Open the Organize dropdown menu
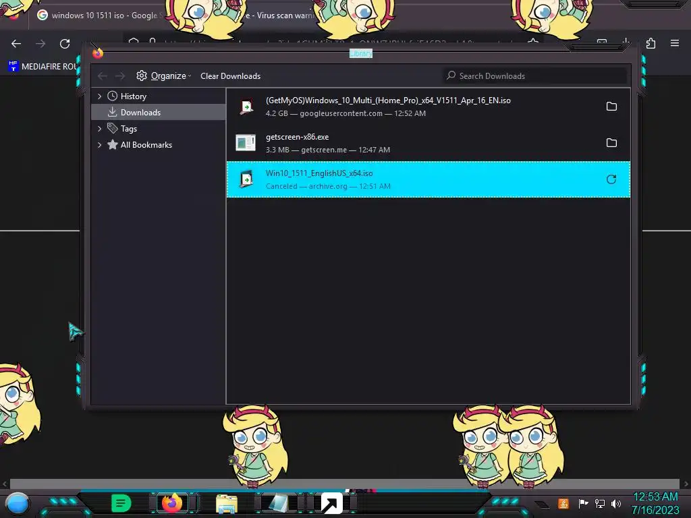Viewport: 691px width, 518px height. (164, 76)
